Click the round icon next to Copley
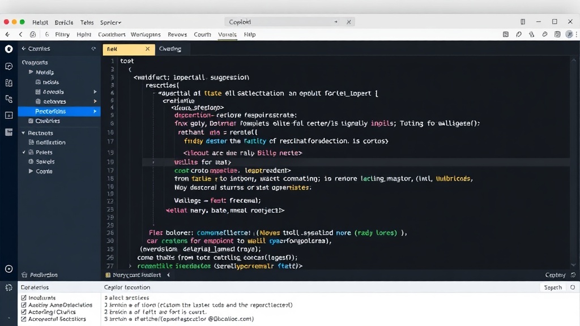This screenshot has height=326, width=580. [573, 274]
